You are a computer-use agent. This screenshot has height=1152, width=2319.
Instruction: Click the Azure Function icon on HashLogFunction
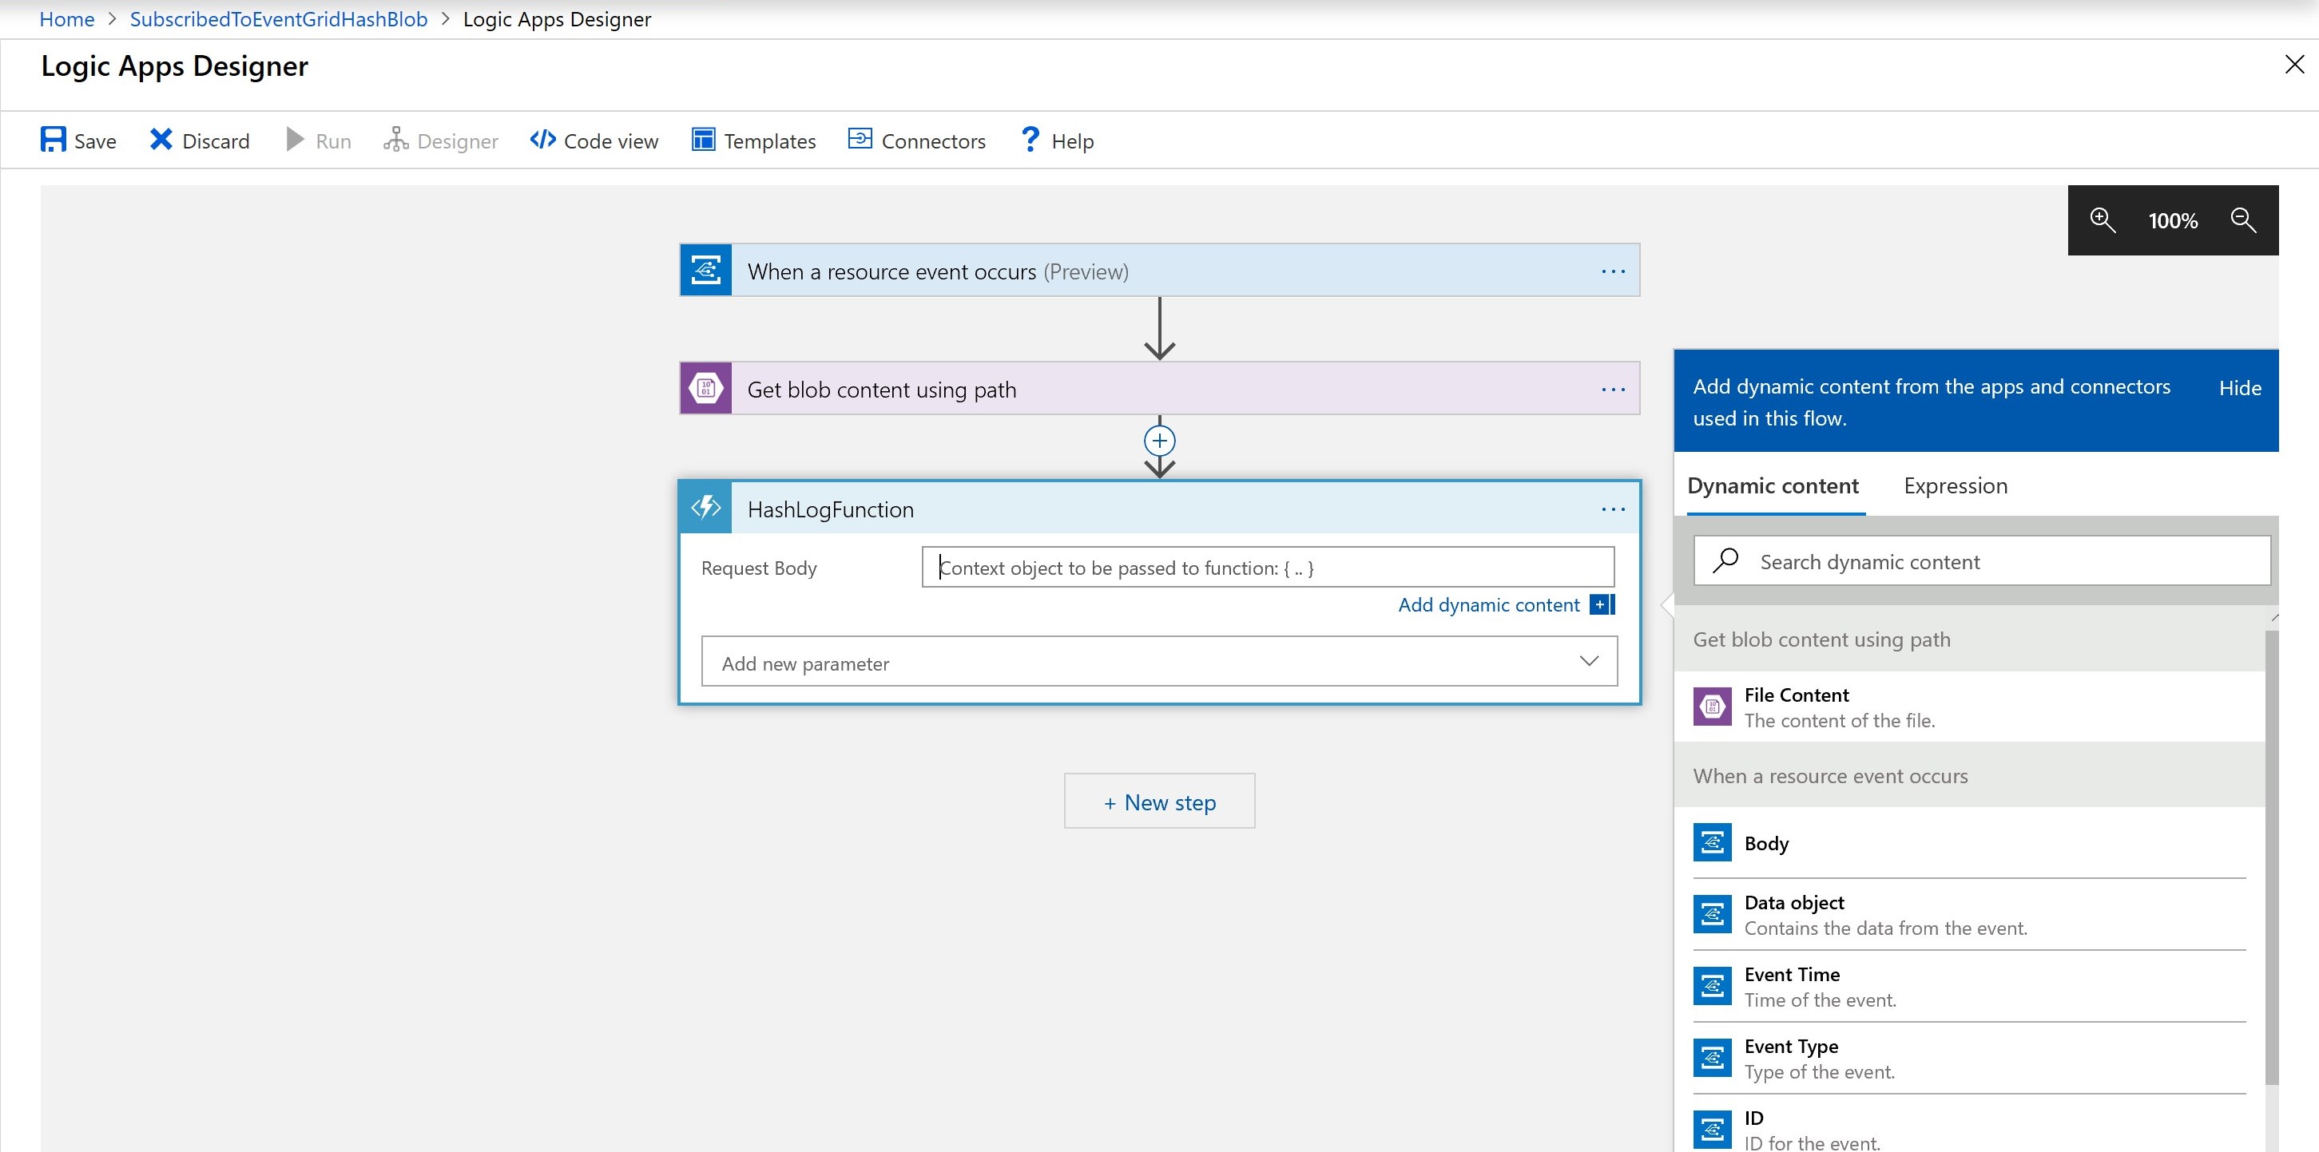(706, 508)
